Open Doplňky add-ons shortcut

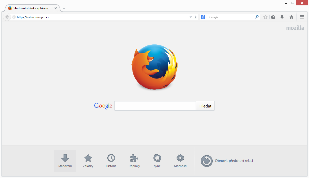click(x=134, y=161)
